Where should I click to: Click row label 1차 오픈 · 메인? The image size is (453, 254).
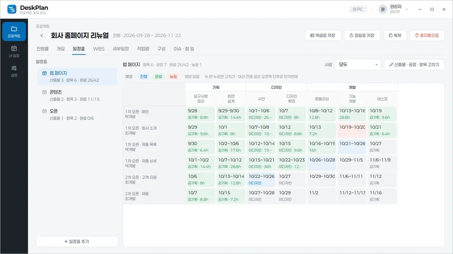(x=154, y=114)
